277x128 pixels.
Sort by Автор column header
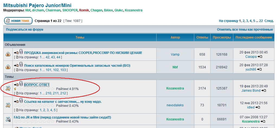pos(175,37)
